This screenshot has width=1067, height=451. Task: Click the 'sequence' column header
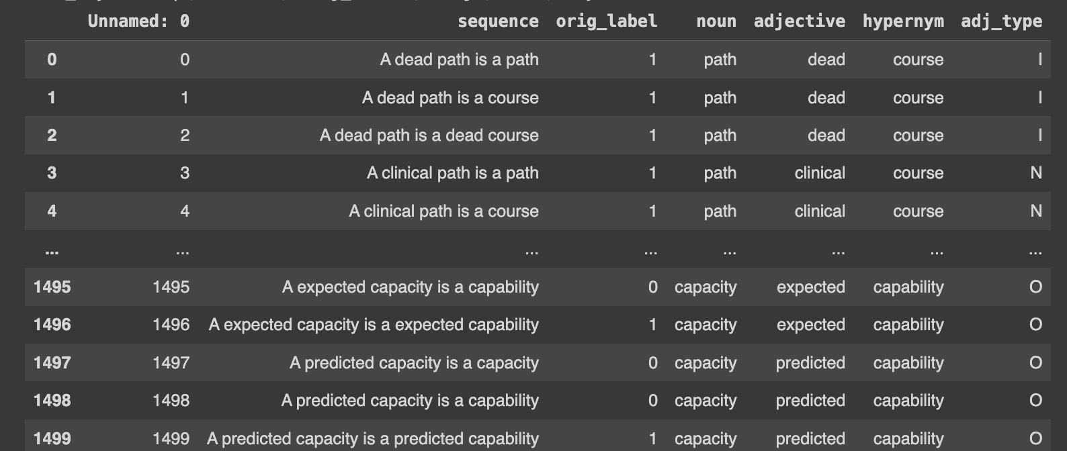click(497, 21)
